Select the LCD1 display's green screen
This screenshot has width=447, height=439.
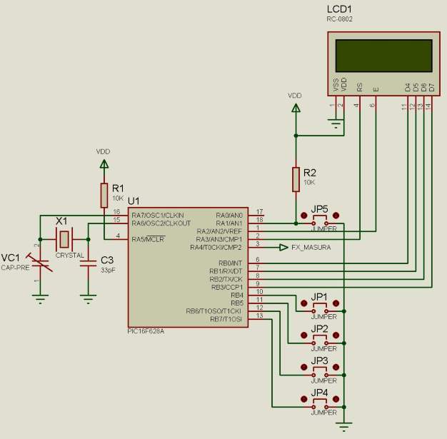(385, 56)
